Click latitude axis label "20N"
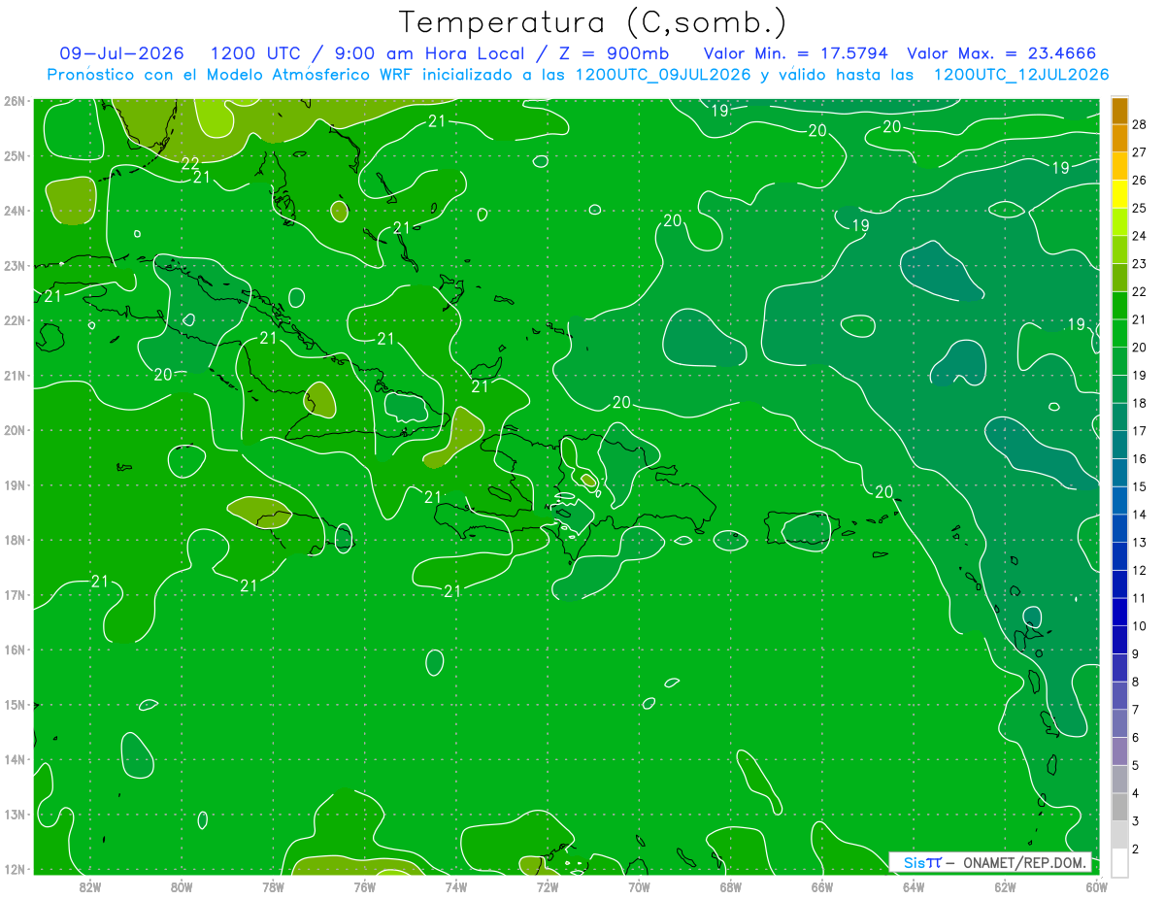Image resolution: width=1165 pixels, height=900 pixels. pyautogui.click(x=14, y=430)
